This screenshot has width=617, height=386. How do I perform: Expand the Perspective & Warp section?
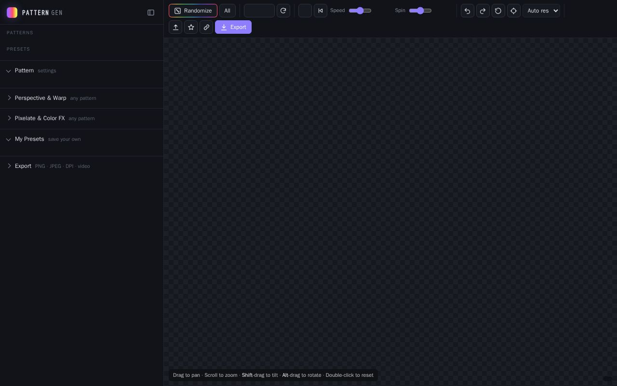81,98
